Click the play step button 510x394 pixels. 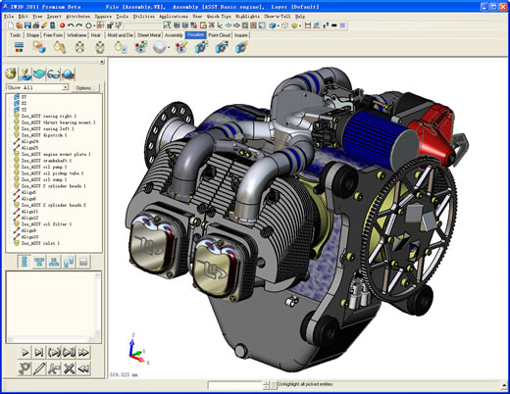tap(25, 353)
